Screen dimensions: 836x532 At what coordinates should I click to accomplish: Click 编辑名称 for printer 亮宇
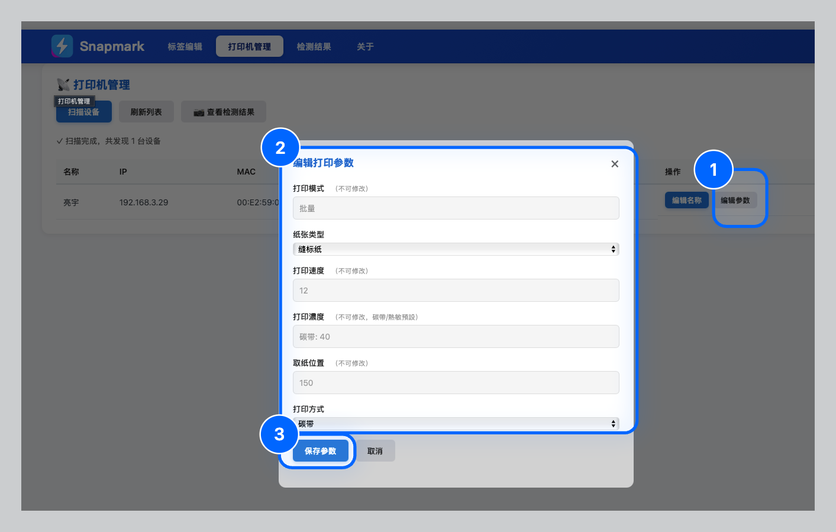(x=686, y=200)
